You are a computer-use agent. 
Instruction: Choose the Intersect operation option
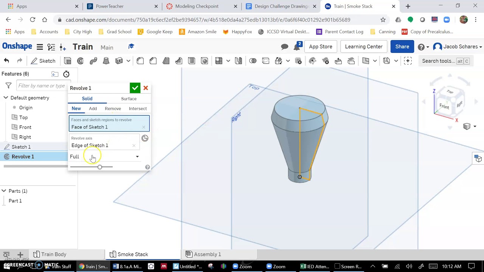tap(138, 108)
